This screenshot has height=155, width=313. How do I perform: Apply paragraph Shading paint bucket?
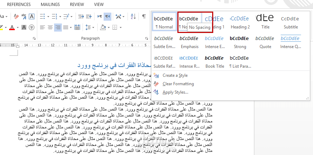point(103,27)
